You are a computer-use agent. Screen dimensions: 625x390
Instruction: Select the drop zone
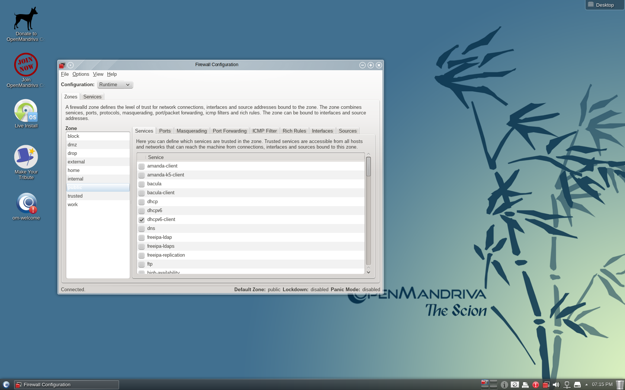point(98,153)
